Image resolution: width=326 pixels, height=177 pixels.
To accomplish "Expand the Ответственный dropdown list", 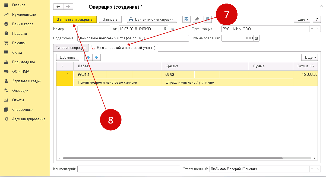I will coord(312,169).
